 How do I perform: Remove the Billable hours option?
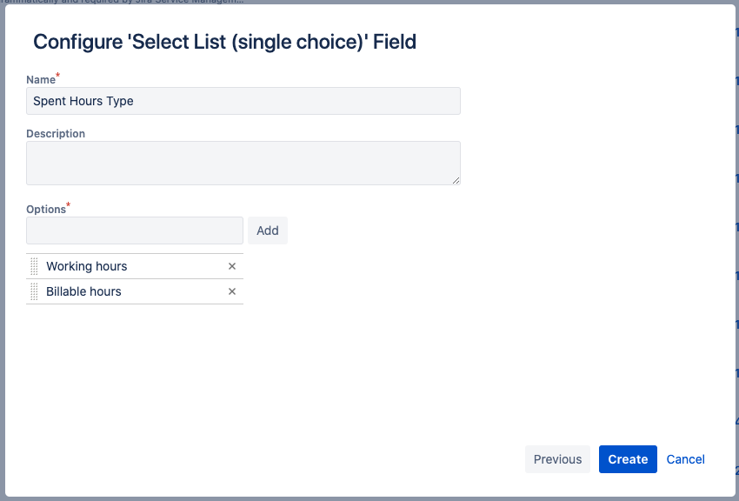232,291
